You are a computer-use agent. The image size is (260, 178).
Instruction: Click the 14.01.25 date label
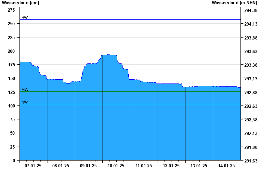point(227,166)
